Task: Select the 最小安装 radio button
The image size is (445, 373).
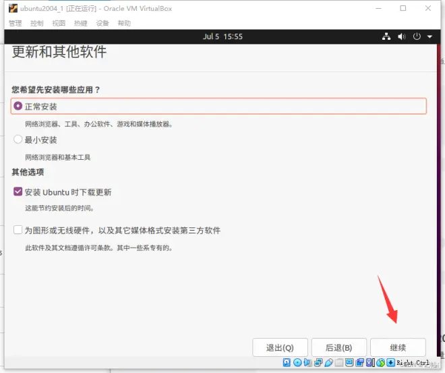Action: point(18,140)
